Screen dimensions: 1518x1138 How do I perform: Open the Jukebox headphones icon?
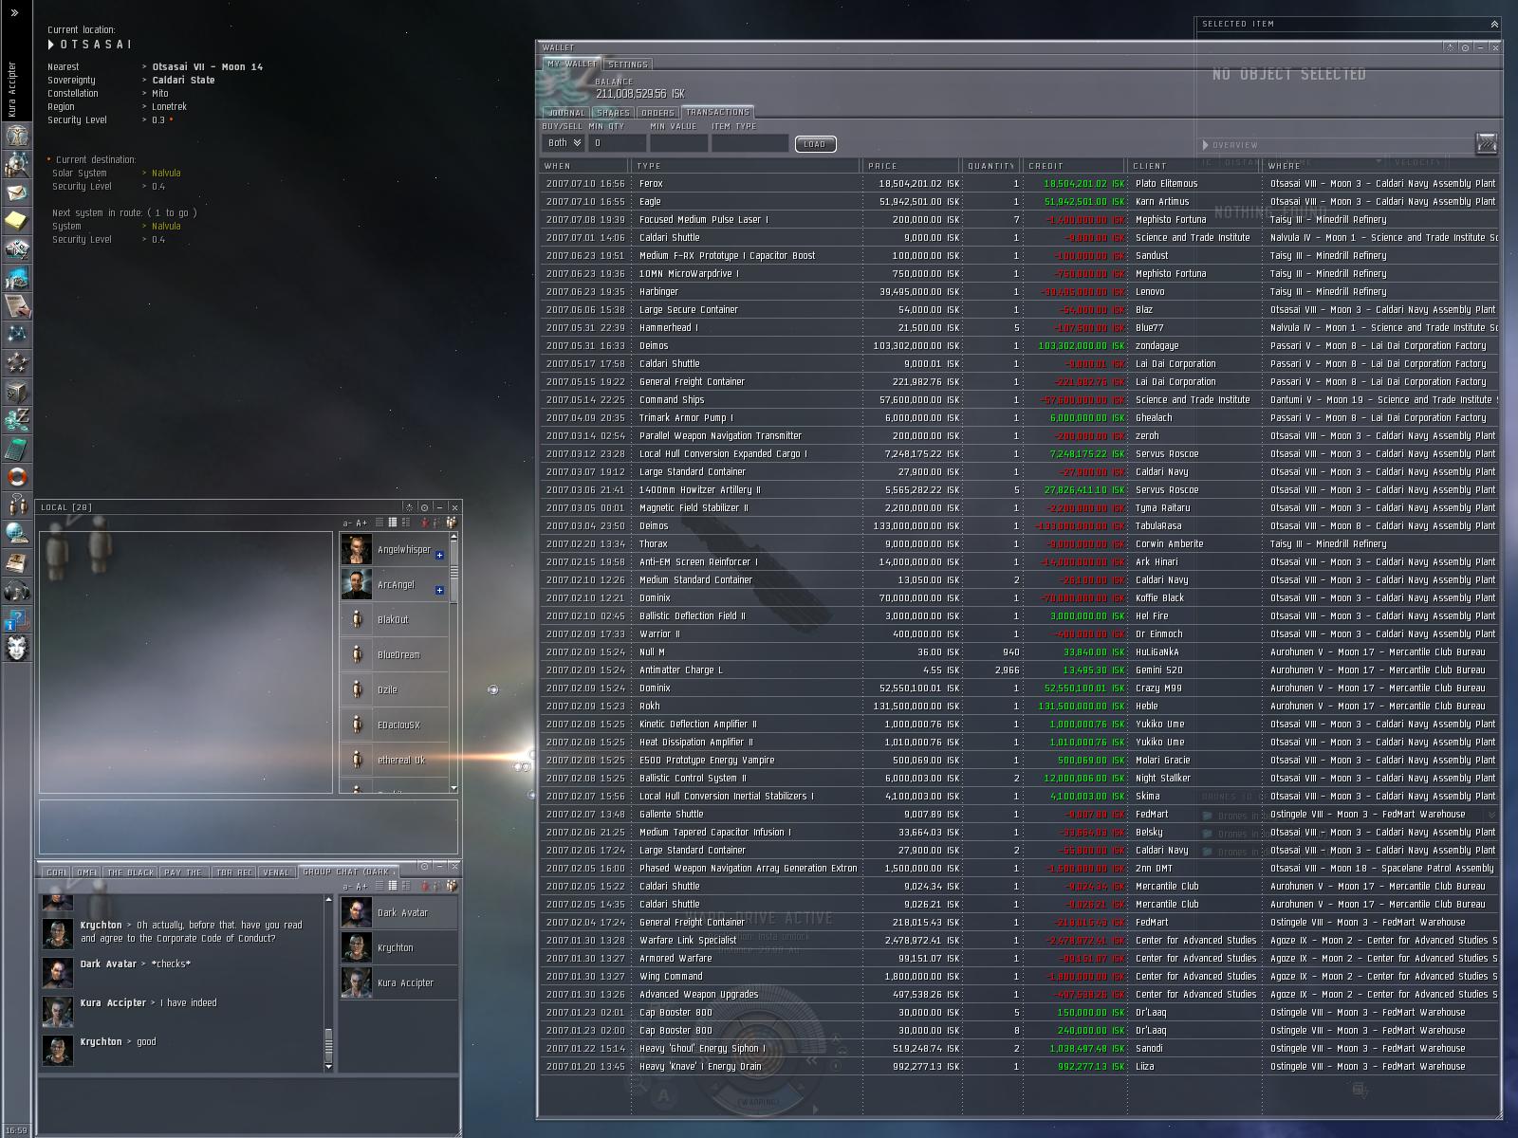pos(16,591)
